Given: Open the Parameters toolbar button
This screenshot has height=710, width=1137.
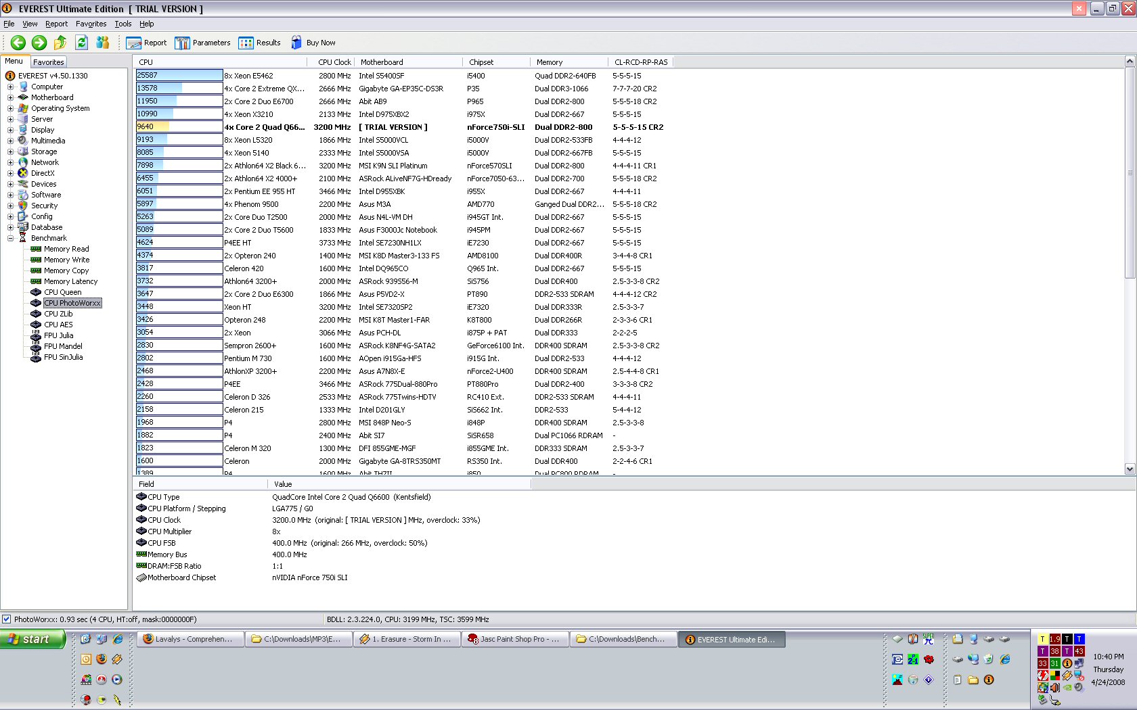Looking at the screenshot, I should click(x=202, y=43).
